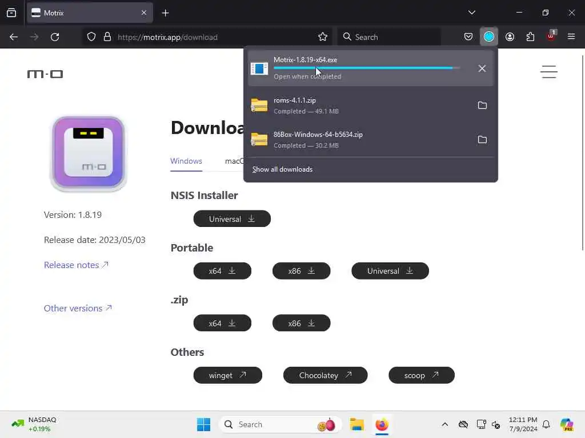585x438 pixels.
Task: Open Other versions link
Action: pos(78,309)
